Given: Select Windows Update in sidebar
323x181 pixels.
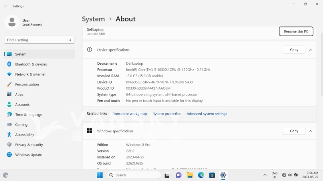Looking at the screenshot, I should pos(28,155).
